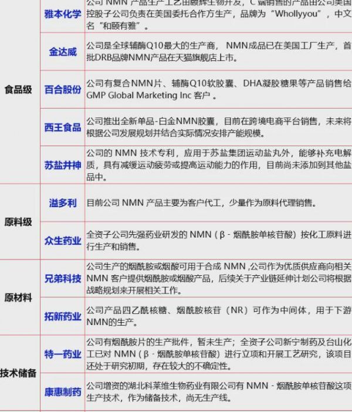This screenshot has width=352, height=412.
Task: Select the 苏盐井神 company cell
Action: (63, 166)
